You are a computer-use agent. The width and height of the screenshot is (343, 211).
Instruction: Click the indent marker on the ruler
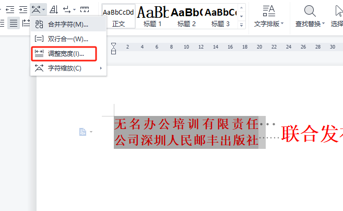(x=113, y=49)
